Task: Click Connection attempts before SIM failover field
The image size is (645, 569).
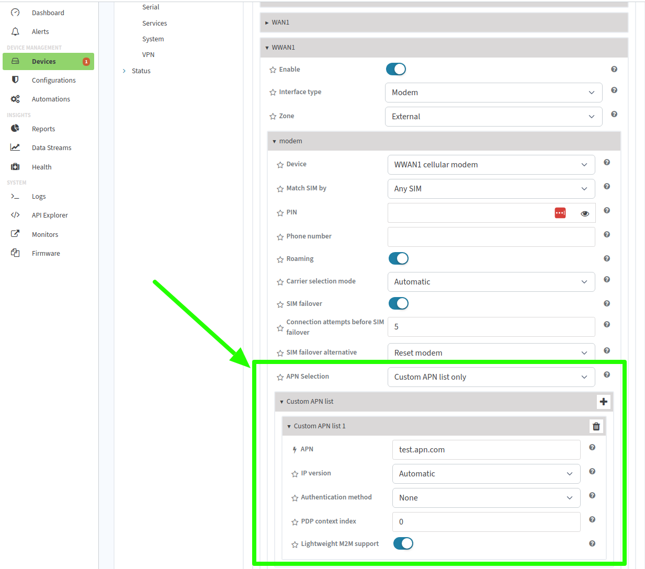Action: click(491, 327)
